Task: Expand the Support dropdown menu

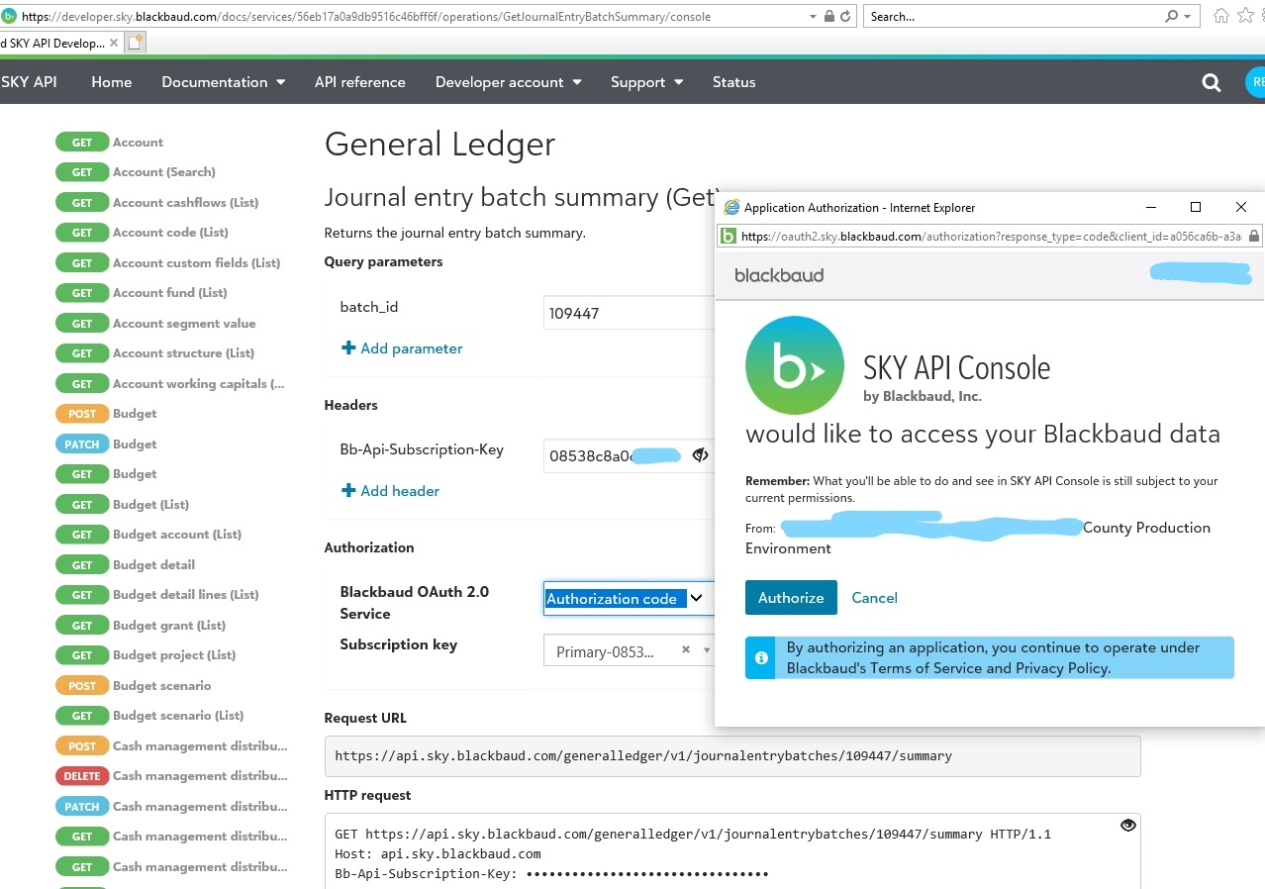Action: [647, 82]
